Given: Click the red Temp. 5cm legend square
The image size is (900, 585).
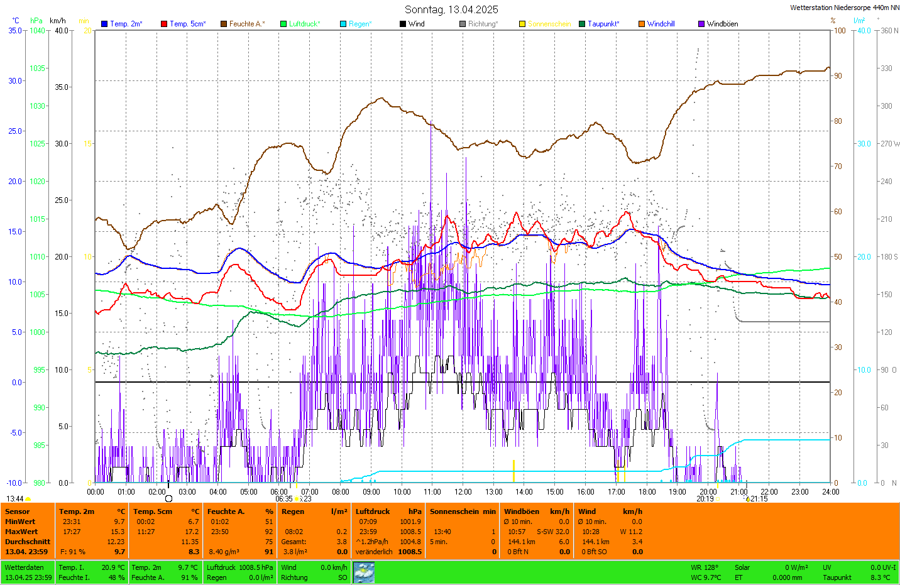Looking at the screenshot, I should [x=164, y=24].
